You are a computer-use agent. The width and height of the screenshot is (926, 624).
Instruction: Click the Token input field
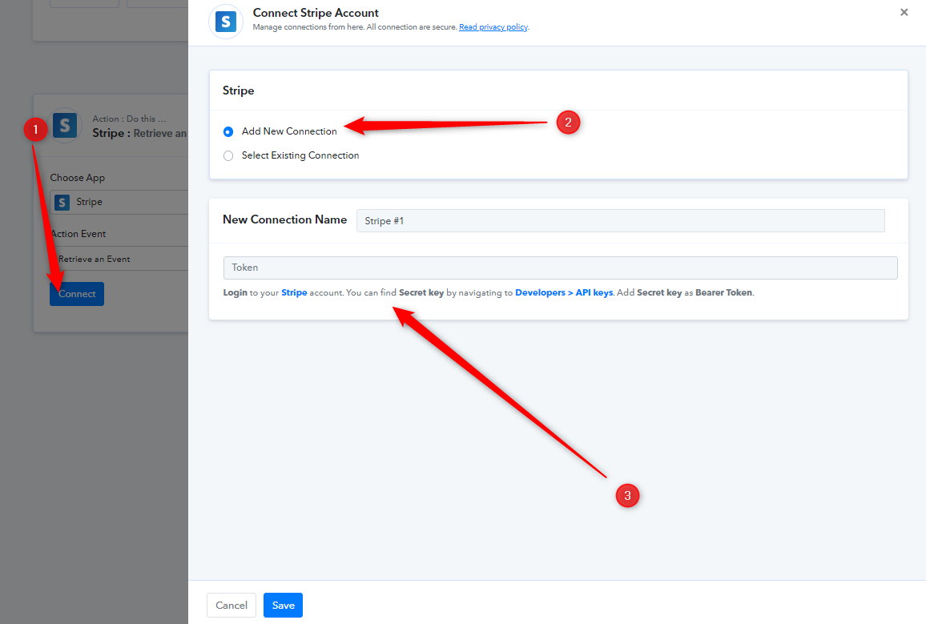tap(560, 268)
